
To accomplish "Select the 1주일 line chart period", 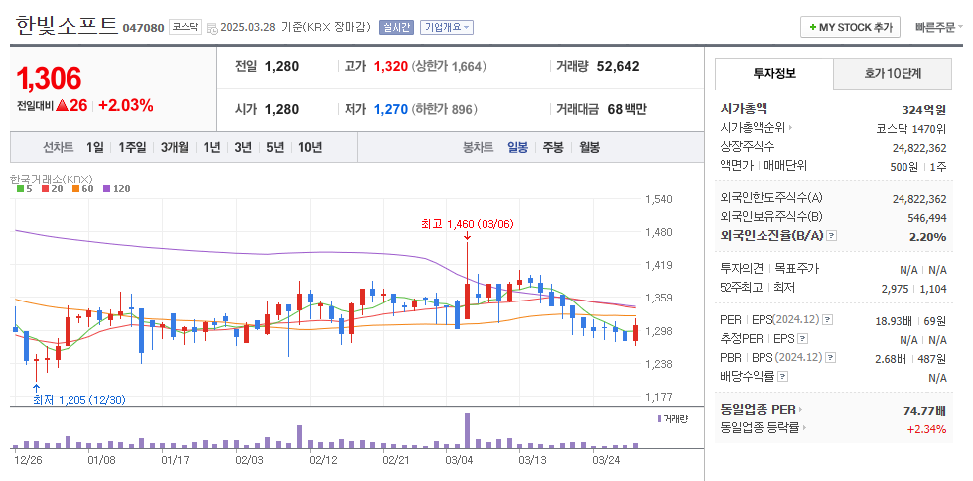I will click(132, 148).
